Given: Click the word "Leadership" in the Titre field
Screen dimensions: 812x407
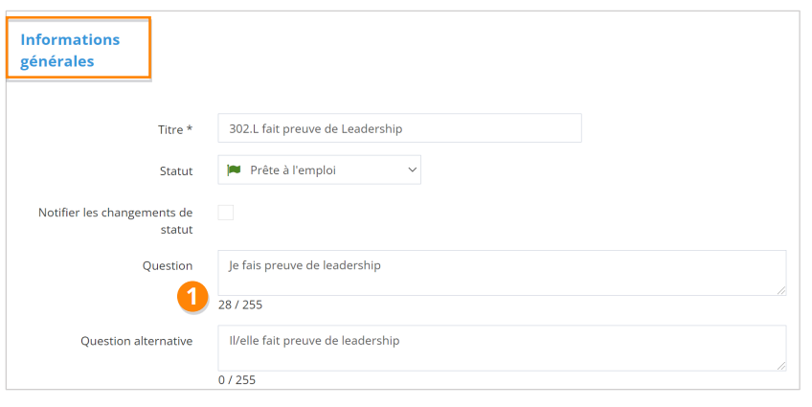Looking at the screenshot, I should 372,129.
